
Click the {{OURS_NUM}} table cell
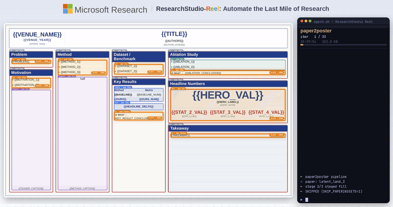(149, 99)
